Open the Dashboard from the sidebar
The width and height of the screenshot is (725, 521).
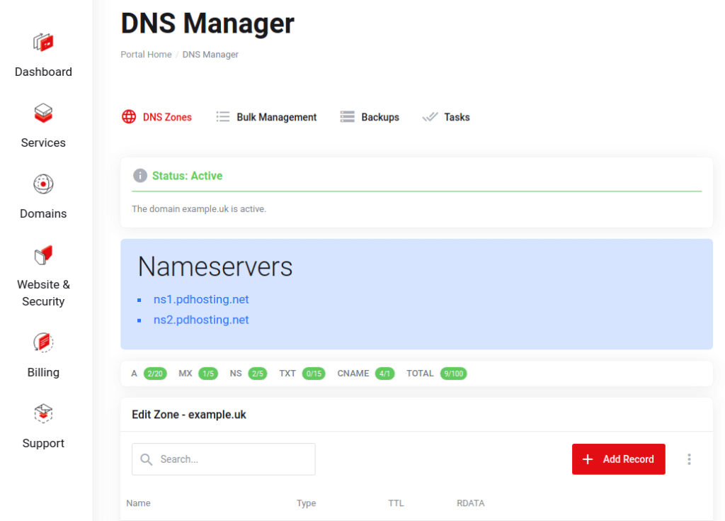point(42,42)
